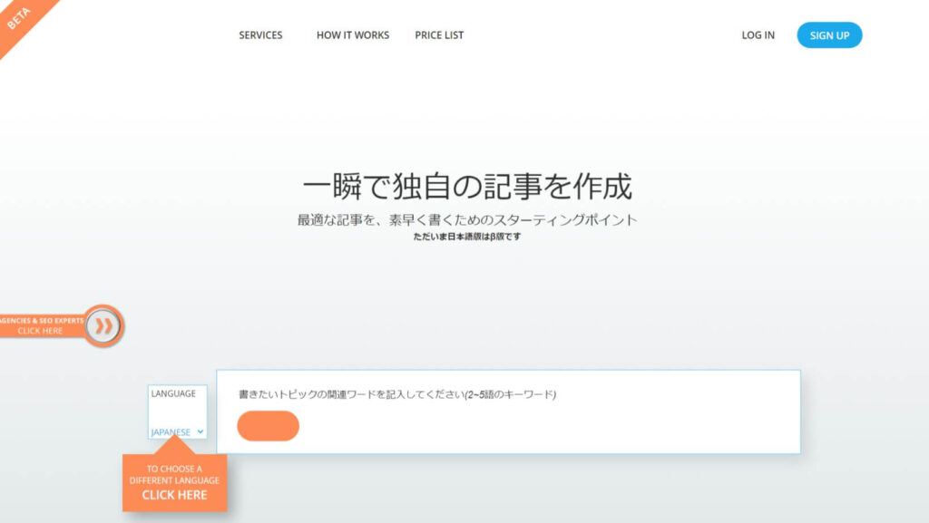This screenshot has width=929, height=523.
Task: Click LOG IN
Action: tap(758, 34)
